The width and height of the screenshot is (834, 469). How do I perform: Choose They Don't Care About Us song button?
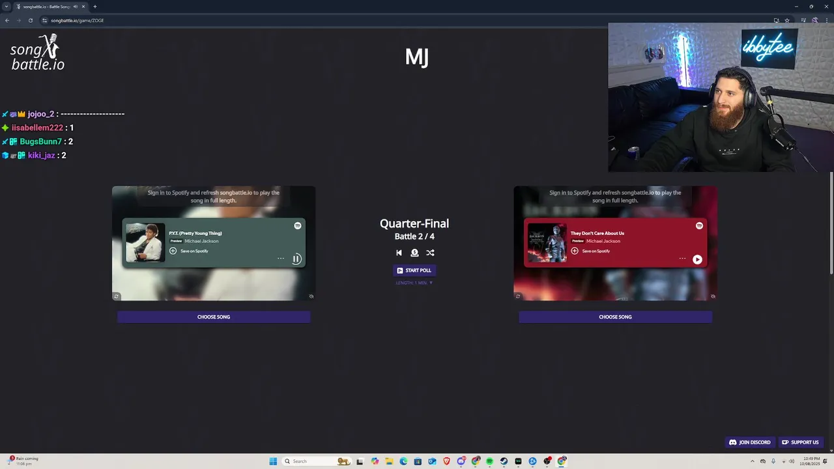click(x=615, y=317)
